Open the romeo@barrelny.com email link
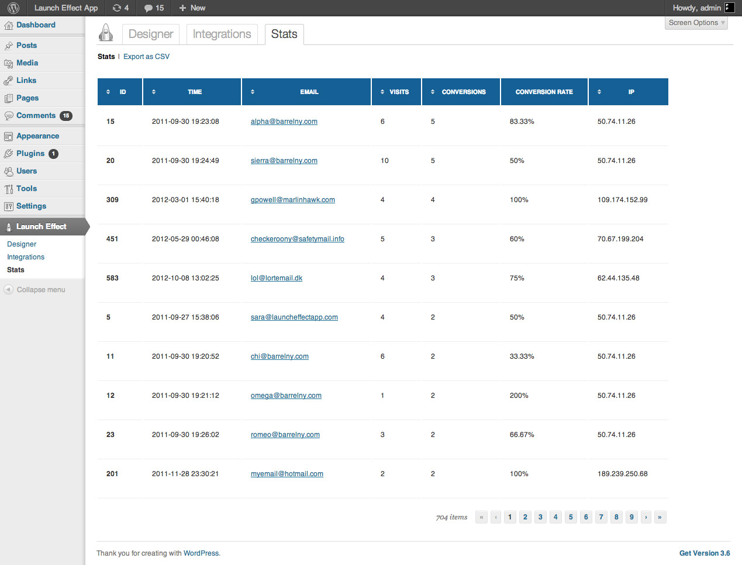The image size is (742, 565). [285, 435]
